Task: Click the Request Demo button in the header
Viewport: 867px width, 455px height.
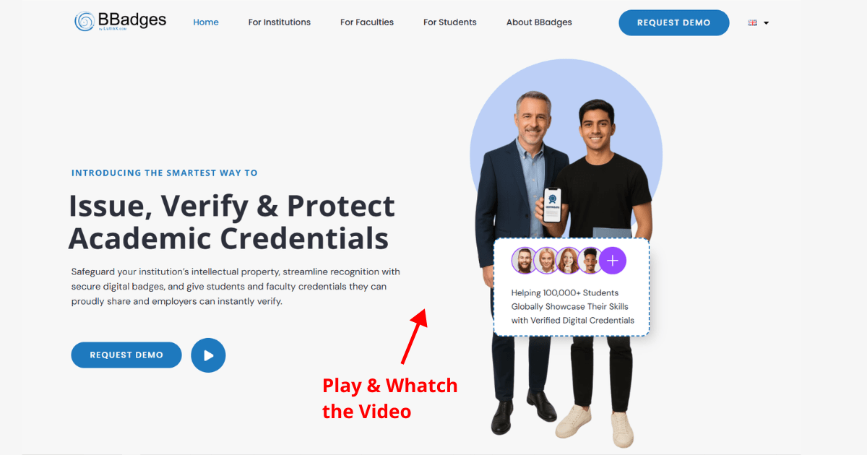Action: 674,22
